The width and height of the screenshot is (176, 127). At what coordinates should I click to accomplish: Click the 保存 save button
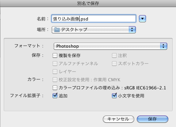tap(152, 119)
